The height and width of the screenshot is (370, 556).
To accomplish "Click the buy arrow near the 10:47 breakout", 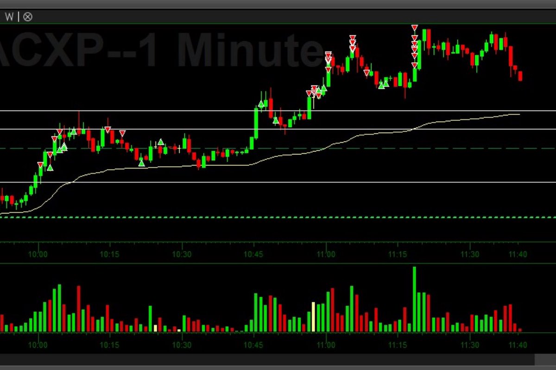I will coord(261,104).
